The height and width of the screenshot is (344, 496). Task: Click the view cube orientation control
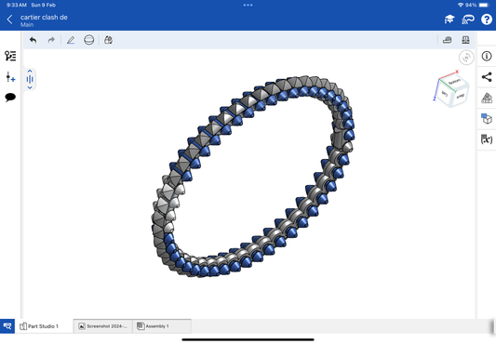pos(450,89)
